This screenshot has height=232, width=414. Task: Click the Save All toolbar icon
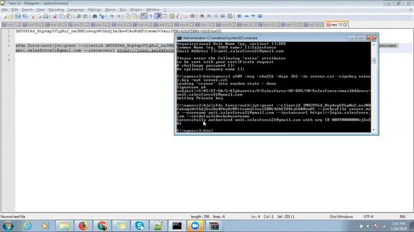coord(25,16)
